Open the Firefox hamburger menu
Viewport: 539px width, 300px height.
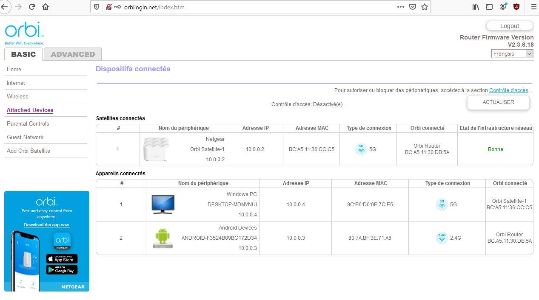tap(533, 7)
